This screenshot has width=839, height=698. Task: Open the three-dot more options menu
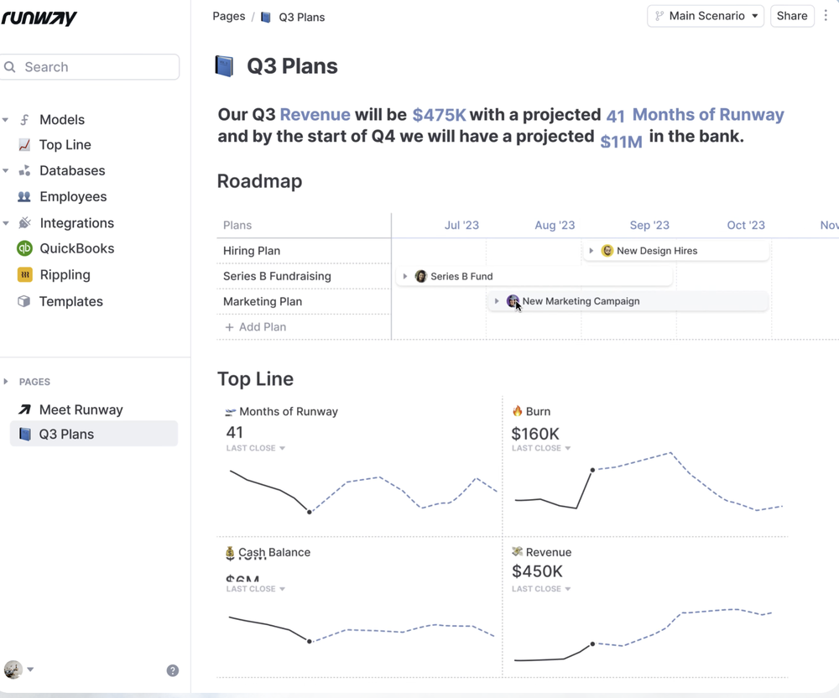826,16
